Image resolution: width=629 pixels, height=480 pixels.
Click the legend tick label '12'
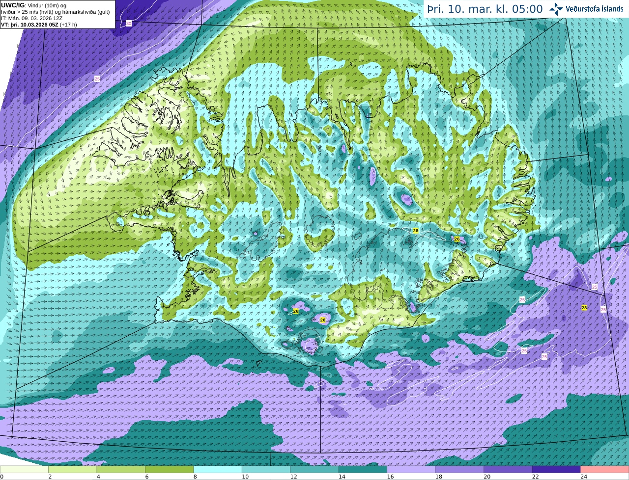[x=294, y=477]
